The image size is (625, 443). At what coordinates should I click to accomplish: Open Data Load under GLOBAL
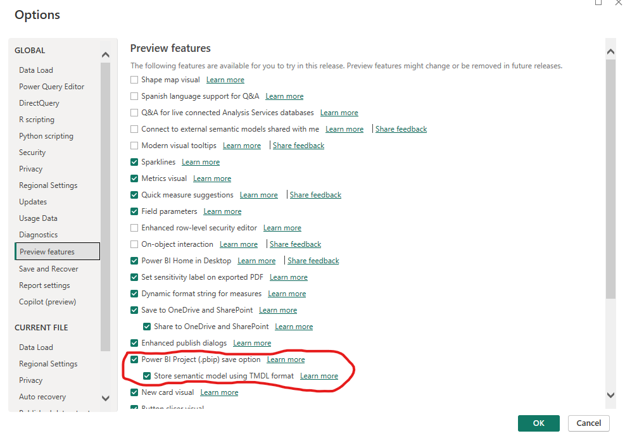(x=36, y=70)
